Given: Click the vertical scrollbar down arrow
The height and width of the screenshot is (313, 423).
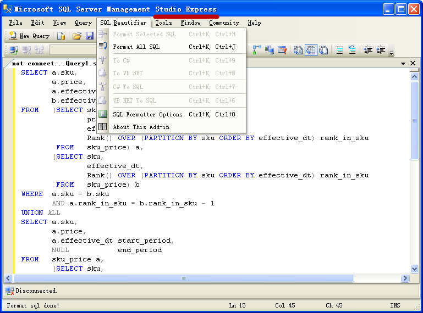Looking at the screenshot, I should pos(414,269).
